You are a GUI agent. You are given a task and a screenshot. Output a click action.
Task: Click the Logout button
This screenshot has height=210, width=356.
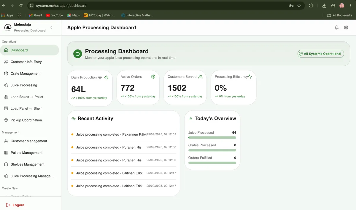point(15,205)
